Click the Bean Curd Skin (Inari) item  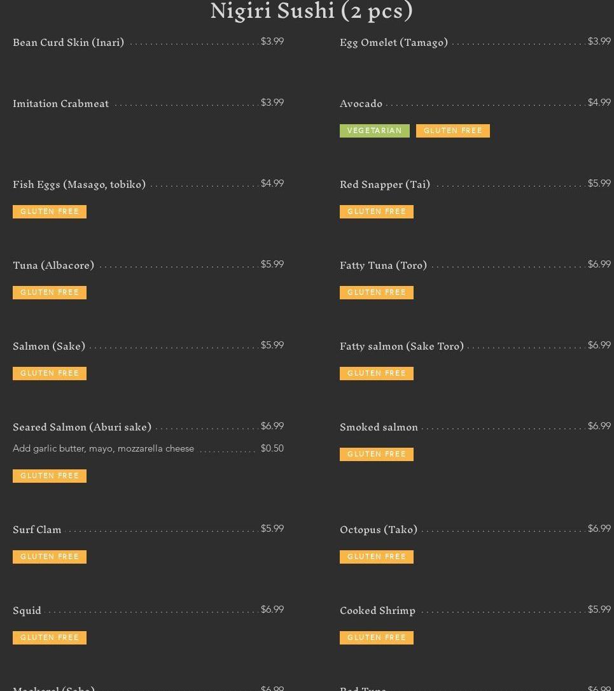pyautogui.click(x=68, y=43)
